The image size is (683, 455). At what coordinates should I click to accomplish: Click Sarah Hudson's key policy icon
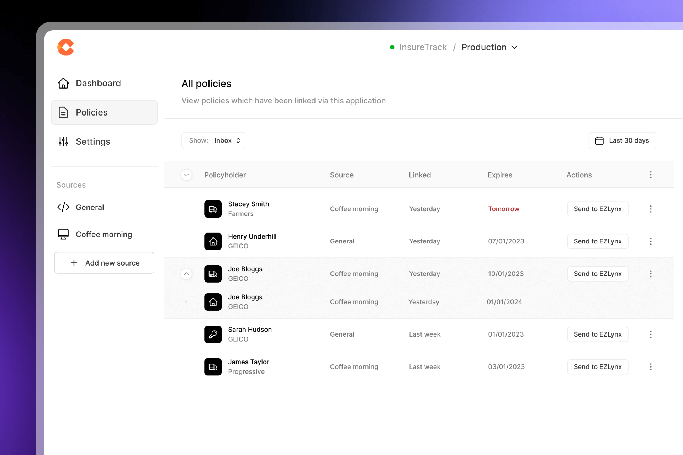213,334
